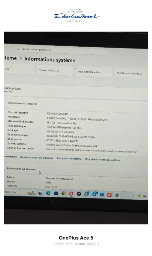Open the blue monitor taskbar app
This screenshot has height=256, width=152.
coord(102,194)
